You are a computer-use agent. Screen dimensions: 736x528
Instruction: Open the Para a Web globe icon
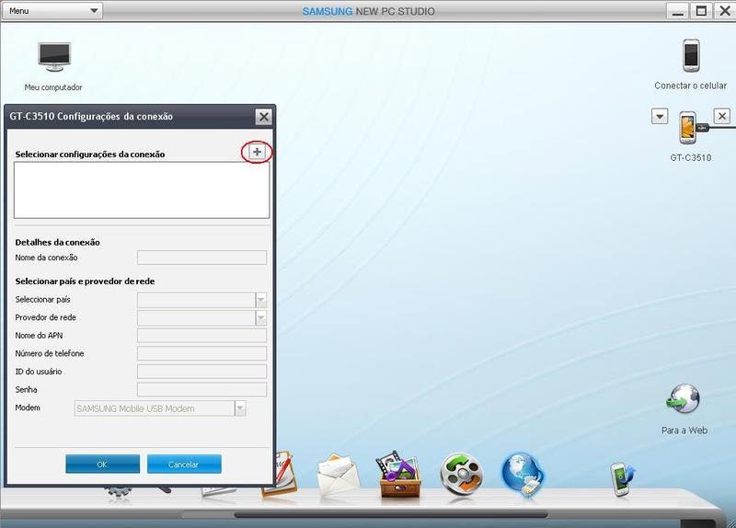[x=684, y=399]
